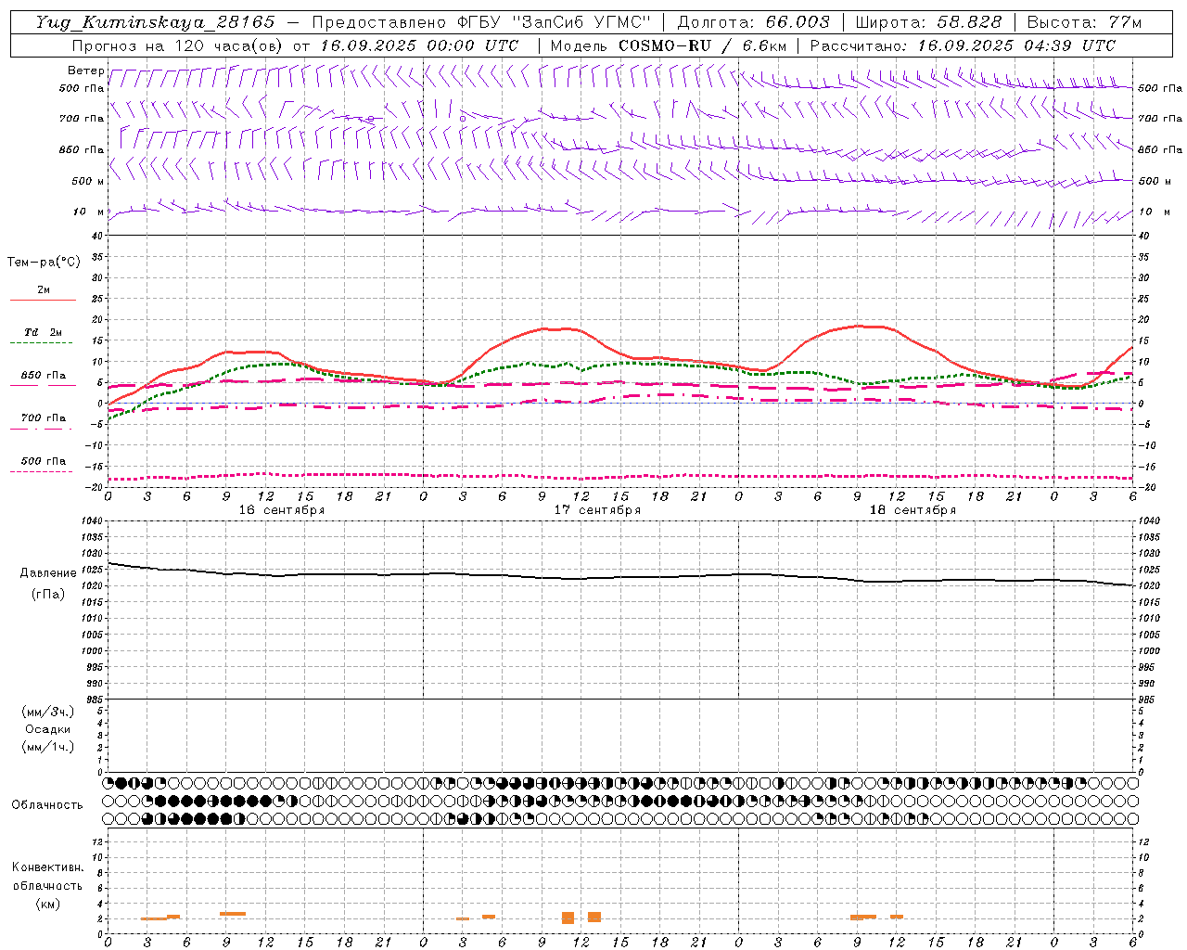Click the orange convective bar at 9h 16 сентября
1187x950 pixels.
[x=233, y=914]
